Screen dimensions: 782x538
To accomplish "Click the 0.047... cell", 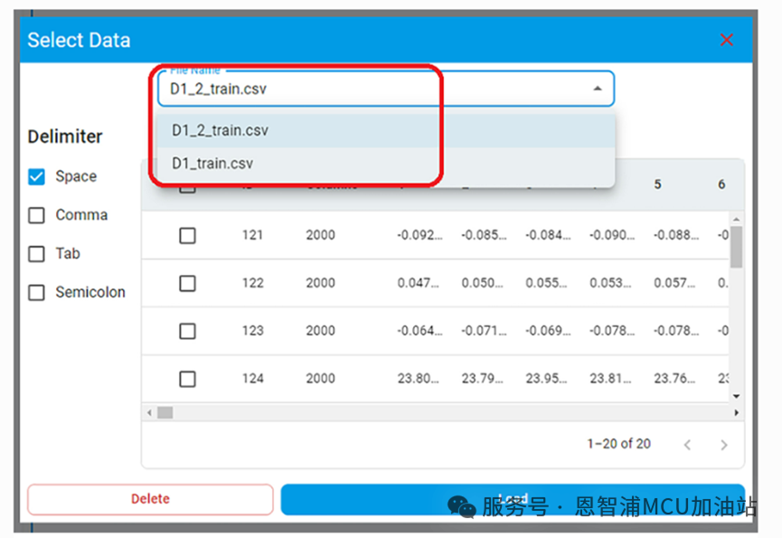I will [418, 283].
